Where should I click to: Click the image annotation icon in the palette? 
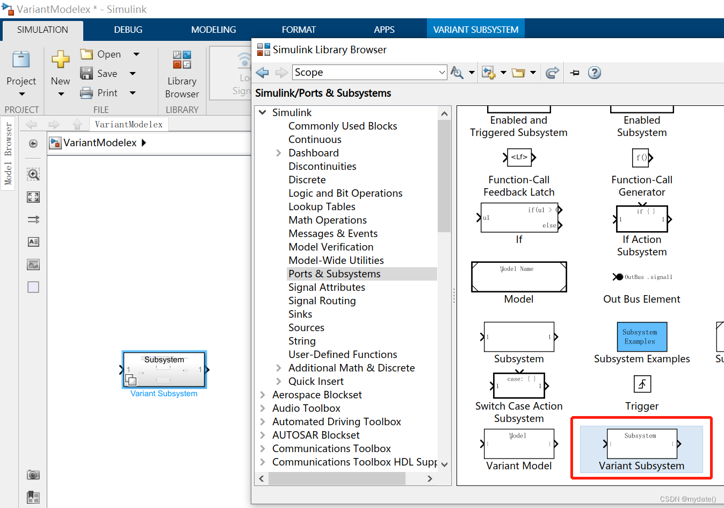(x=33, y=264)
